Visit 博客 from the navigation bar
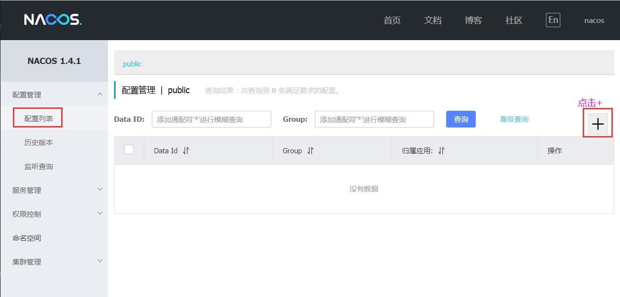This screenshot has height=297, width=620. pos(473,20)
